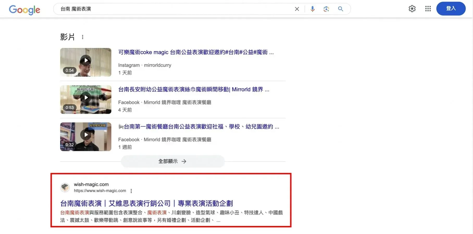
Task: Play the 0:54 coke magic video thumbnail
Action: [x=86, y=62]
